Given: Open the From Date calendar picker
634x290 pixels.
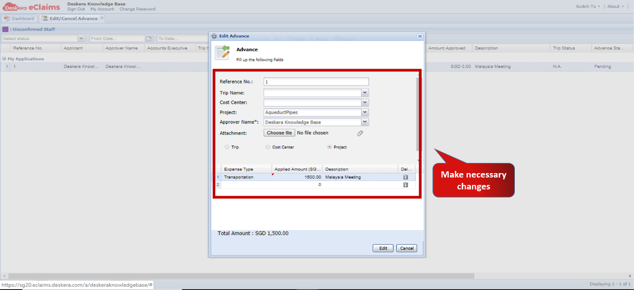Looking at the screenshot, I should 149,39.
